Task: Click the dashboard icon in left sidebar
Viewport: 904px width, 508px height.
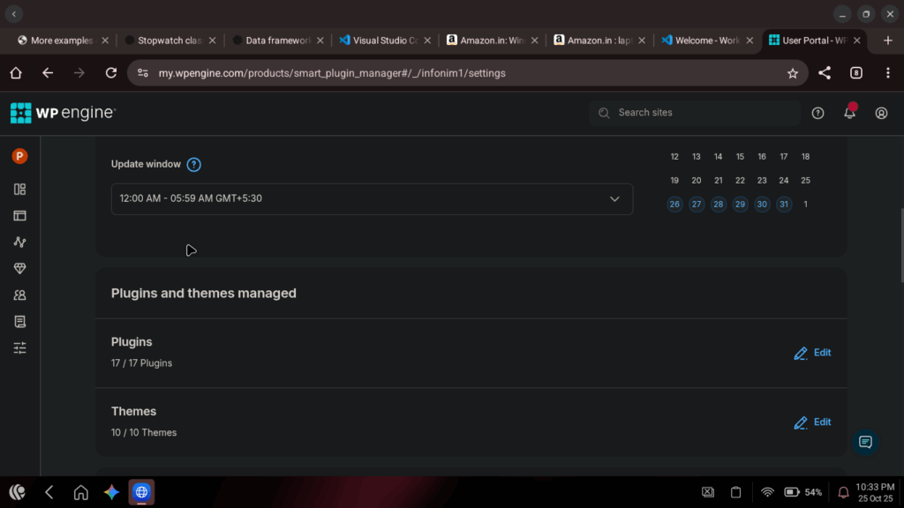Action: 19,189
